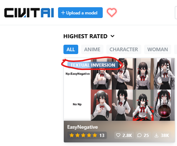Expand the chevron beside Highest Rated
The width and height of the screenshot is (177, 146).
112,36
